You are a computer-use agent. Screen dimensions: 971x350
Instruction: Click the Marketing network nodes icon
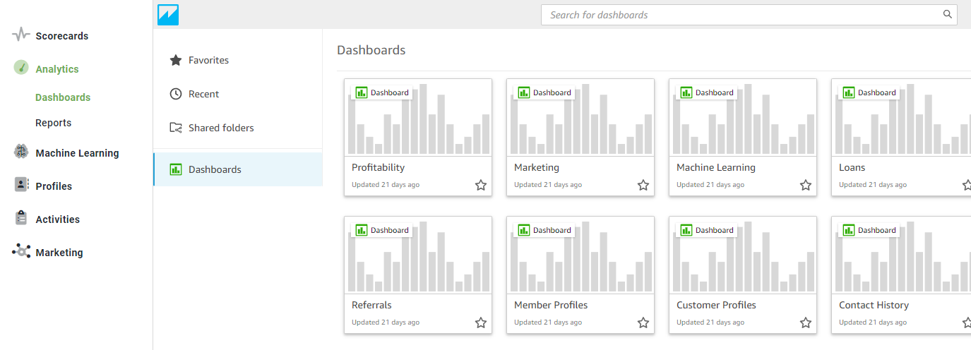click(21, 251)
